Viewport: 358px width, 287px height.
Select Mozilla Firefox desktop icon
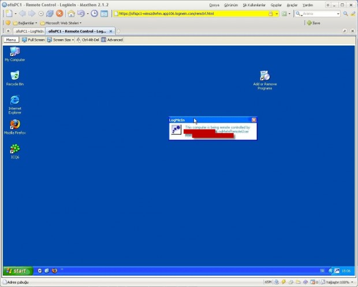coord(15,127)
